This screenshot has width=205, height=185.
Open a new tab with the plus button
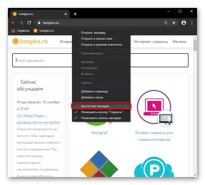tap(75, 14)
